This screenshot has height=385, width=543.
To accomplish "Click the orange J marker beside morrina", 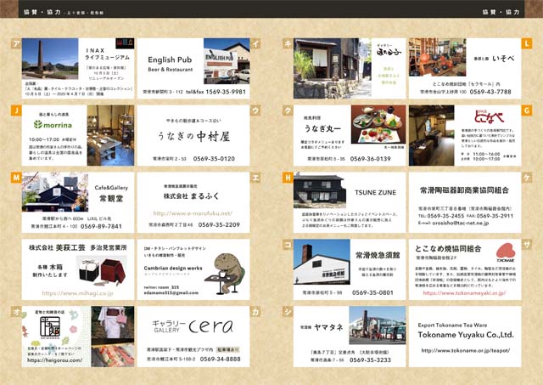I will click(16, 110).
